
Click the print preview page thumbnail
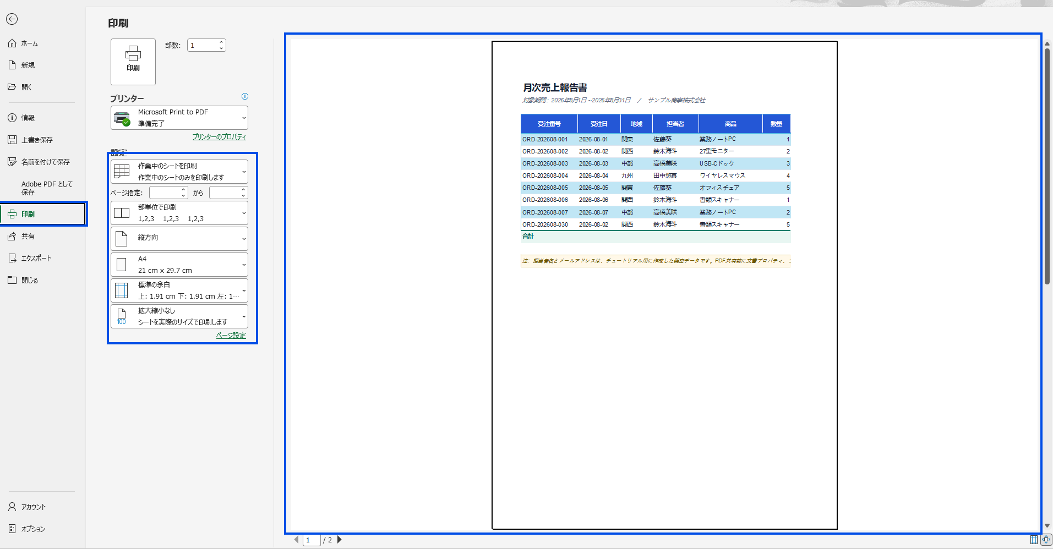(x=664, y=286)
